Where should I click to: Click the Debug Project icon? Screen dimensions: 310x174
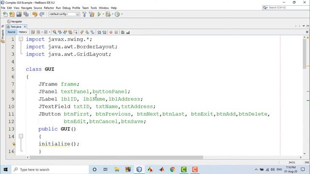point(108,14)
